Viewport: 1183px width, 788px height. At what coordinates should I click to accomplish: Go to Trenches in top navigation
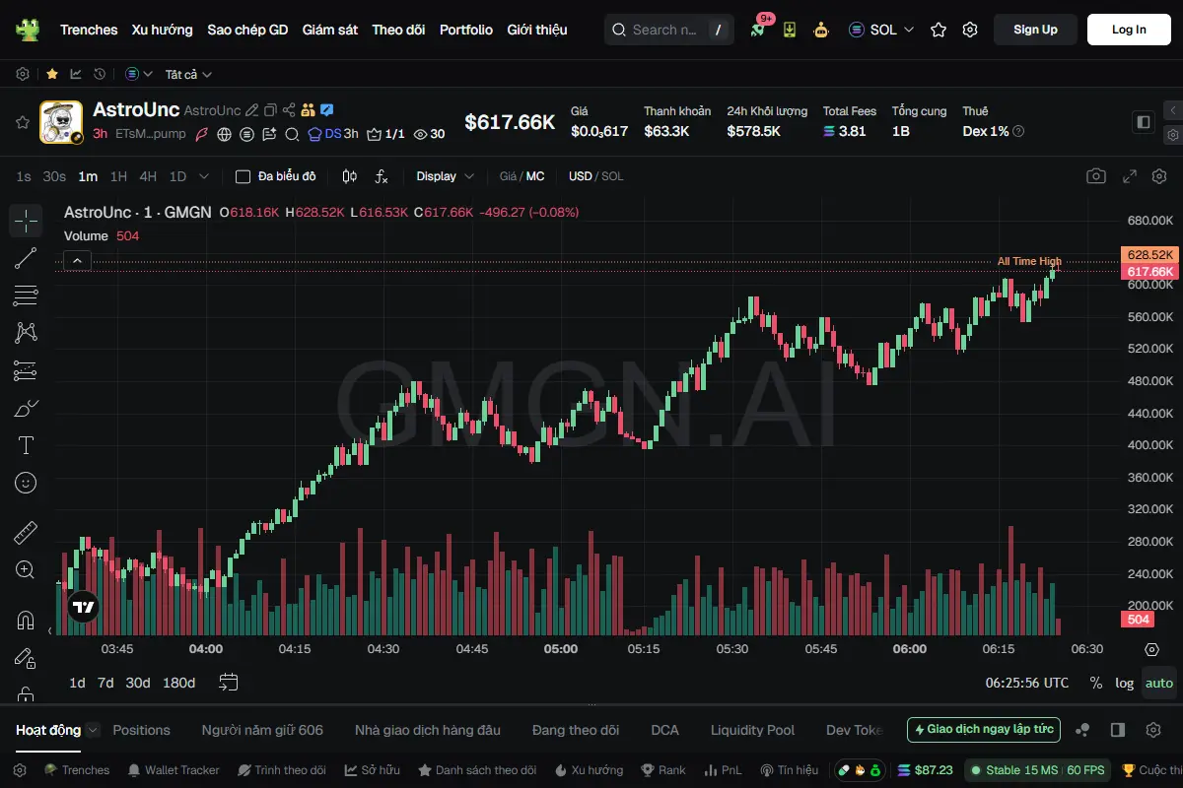click(x=89, y=30)
